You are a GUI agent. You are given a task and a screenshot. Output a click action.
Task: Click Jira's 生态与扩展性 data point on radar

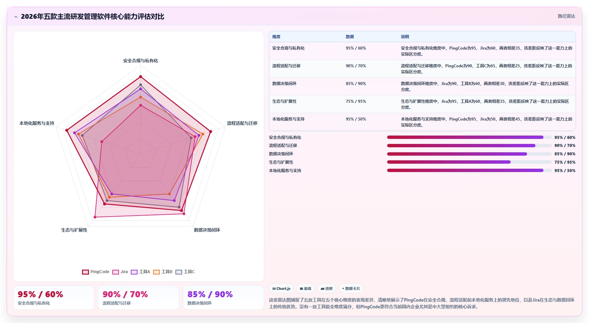(x=95, y=217)
